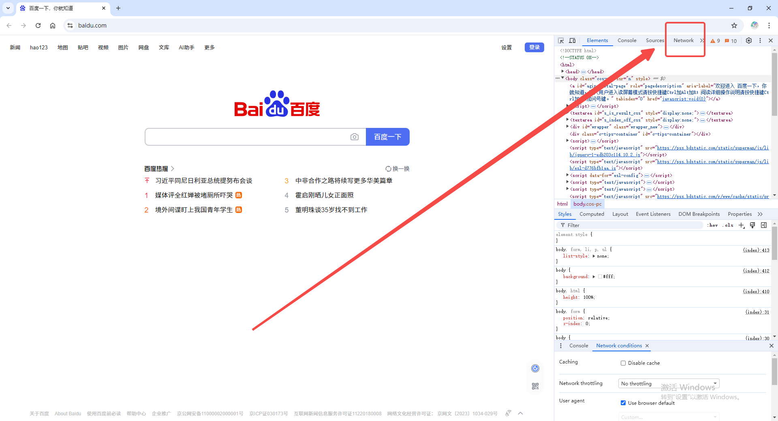Click the footer collapse up arrow

pos(521,413)
